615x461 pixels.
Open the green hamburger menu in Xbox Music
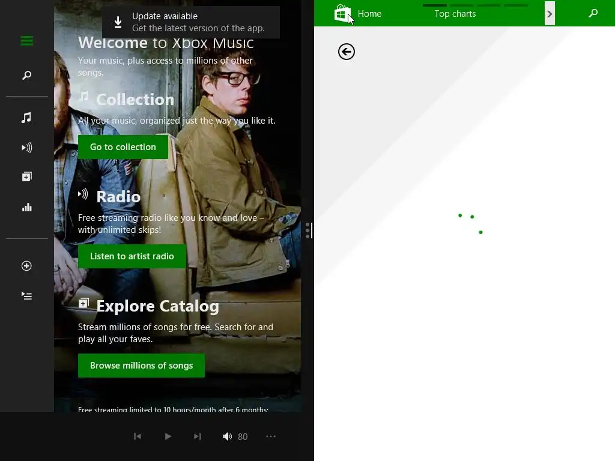click(x=26, y=41)
